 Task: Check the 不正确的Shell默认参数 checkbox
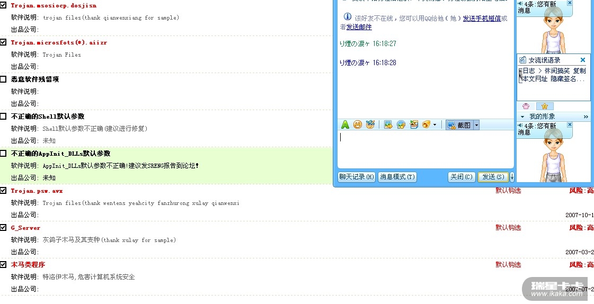click(3, 117)
